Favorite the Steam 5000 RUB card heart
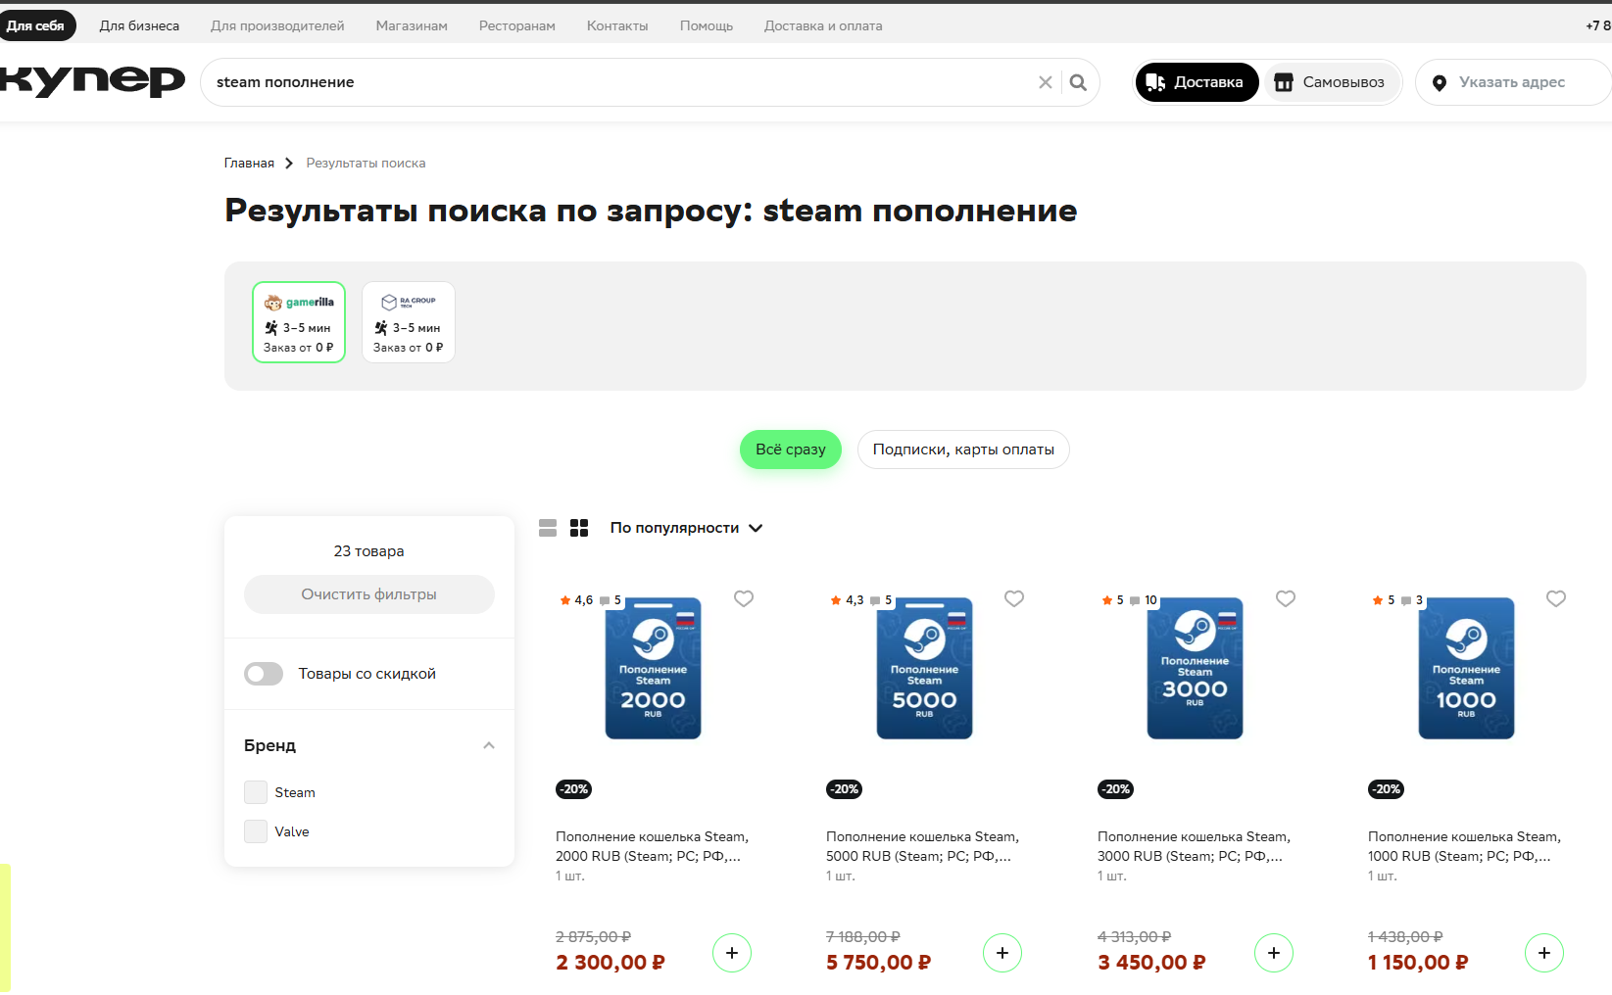Viewport: 1612px width, 995px height. [1014, 598]
